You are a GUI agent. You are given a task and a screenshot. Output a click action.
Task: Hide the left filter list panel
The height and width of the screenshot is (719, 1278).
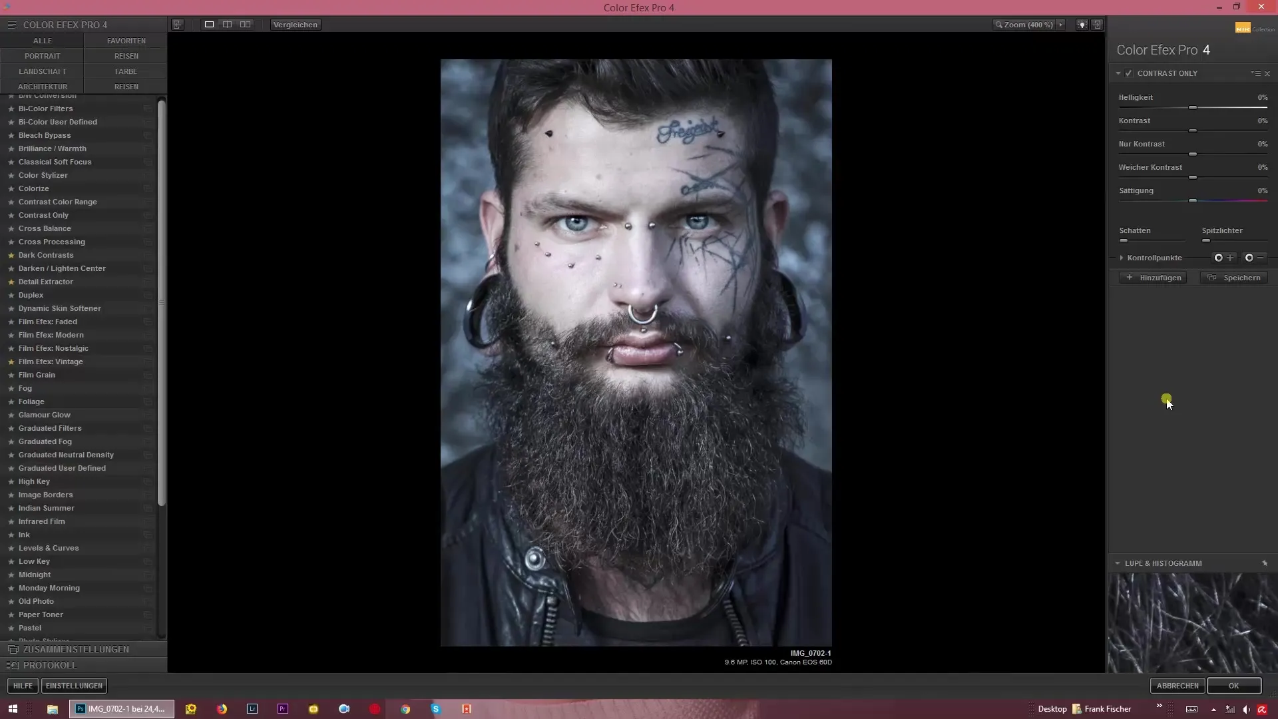(178, 25)
